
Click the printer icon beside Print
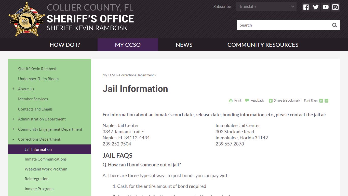pyautogui.click(x=231, y=101)
